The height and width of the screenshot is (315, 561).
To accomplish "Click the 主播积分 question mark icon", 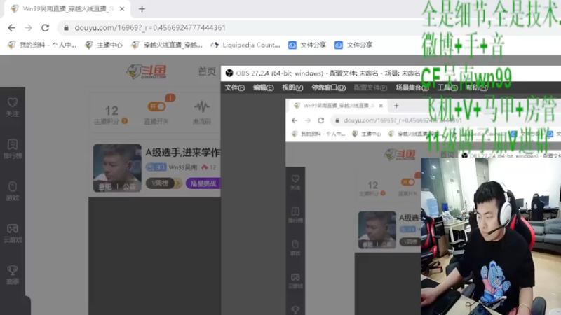I will pyautogui.click(x=125, y=121).
